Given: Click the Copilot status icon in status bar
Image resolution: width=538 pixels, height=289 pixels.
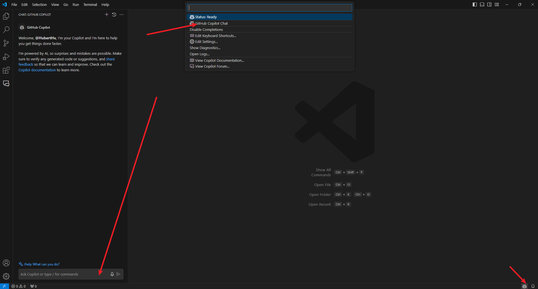Looking at the screenshot, I should tap(525, 286).
